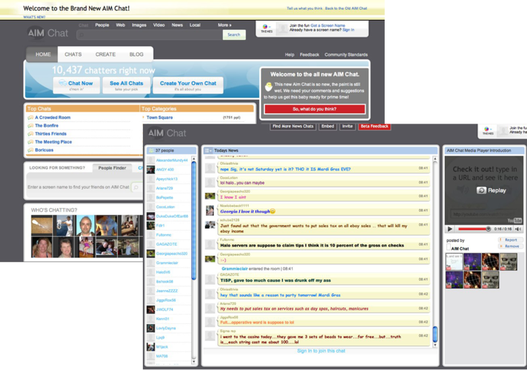The width and height of the screenshot is (527, 370).
Task: Click the AIM Chat logo in chat room window
Action: pyautogui.click(x=167, y=133)
